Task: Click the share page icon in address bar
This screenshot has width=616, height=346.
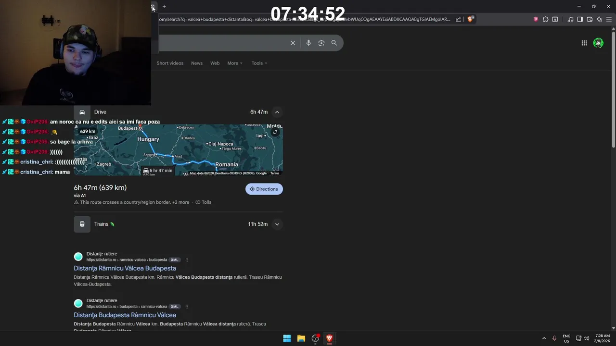Action: pos(458,19)
